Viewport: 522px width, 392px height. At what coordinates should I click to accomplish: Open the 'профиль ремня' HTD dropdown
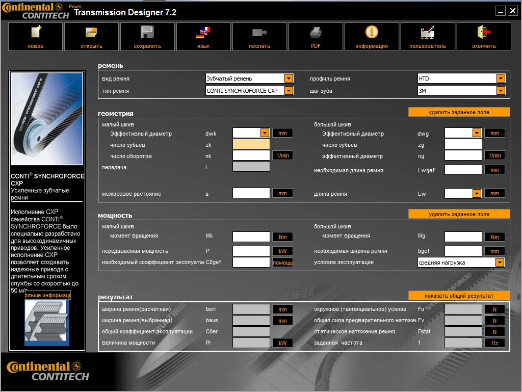click(x=501, y=78)
